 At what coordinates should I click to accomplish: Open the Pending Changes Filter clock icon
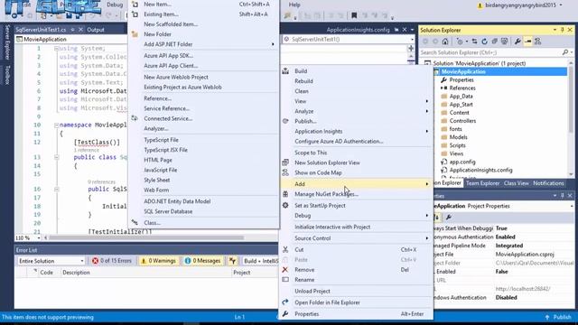point(460,42)
